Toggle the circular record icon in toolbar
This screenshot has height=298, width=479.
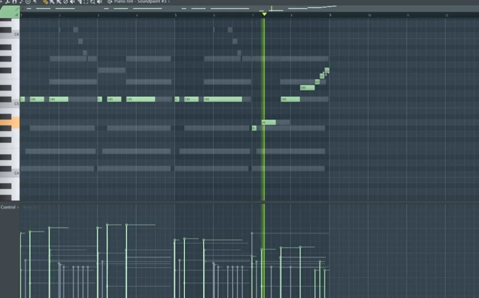click(28, 1)
